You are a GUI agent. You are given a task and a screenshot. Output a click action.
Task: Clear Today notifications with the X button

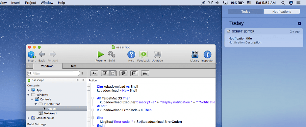299,23
